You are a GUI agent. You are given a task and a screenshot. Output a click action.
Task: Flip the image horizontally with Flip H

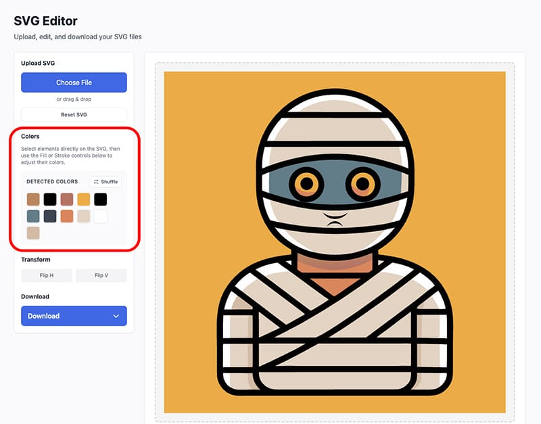pyautogui.click(x=46, y=275)
